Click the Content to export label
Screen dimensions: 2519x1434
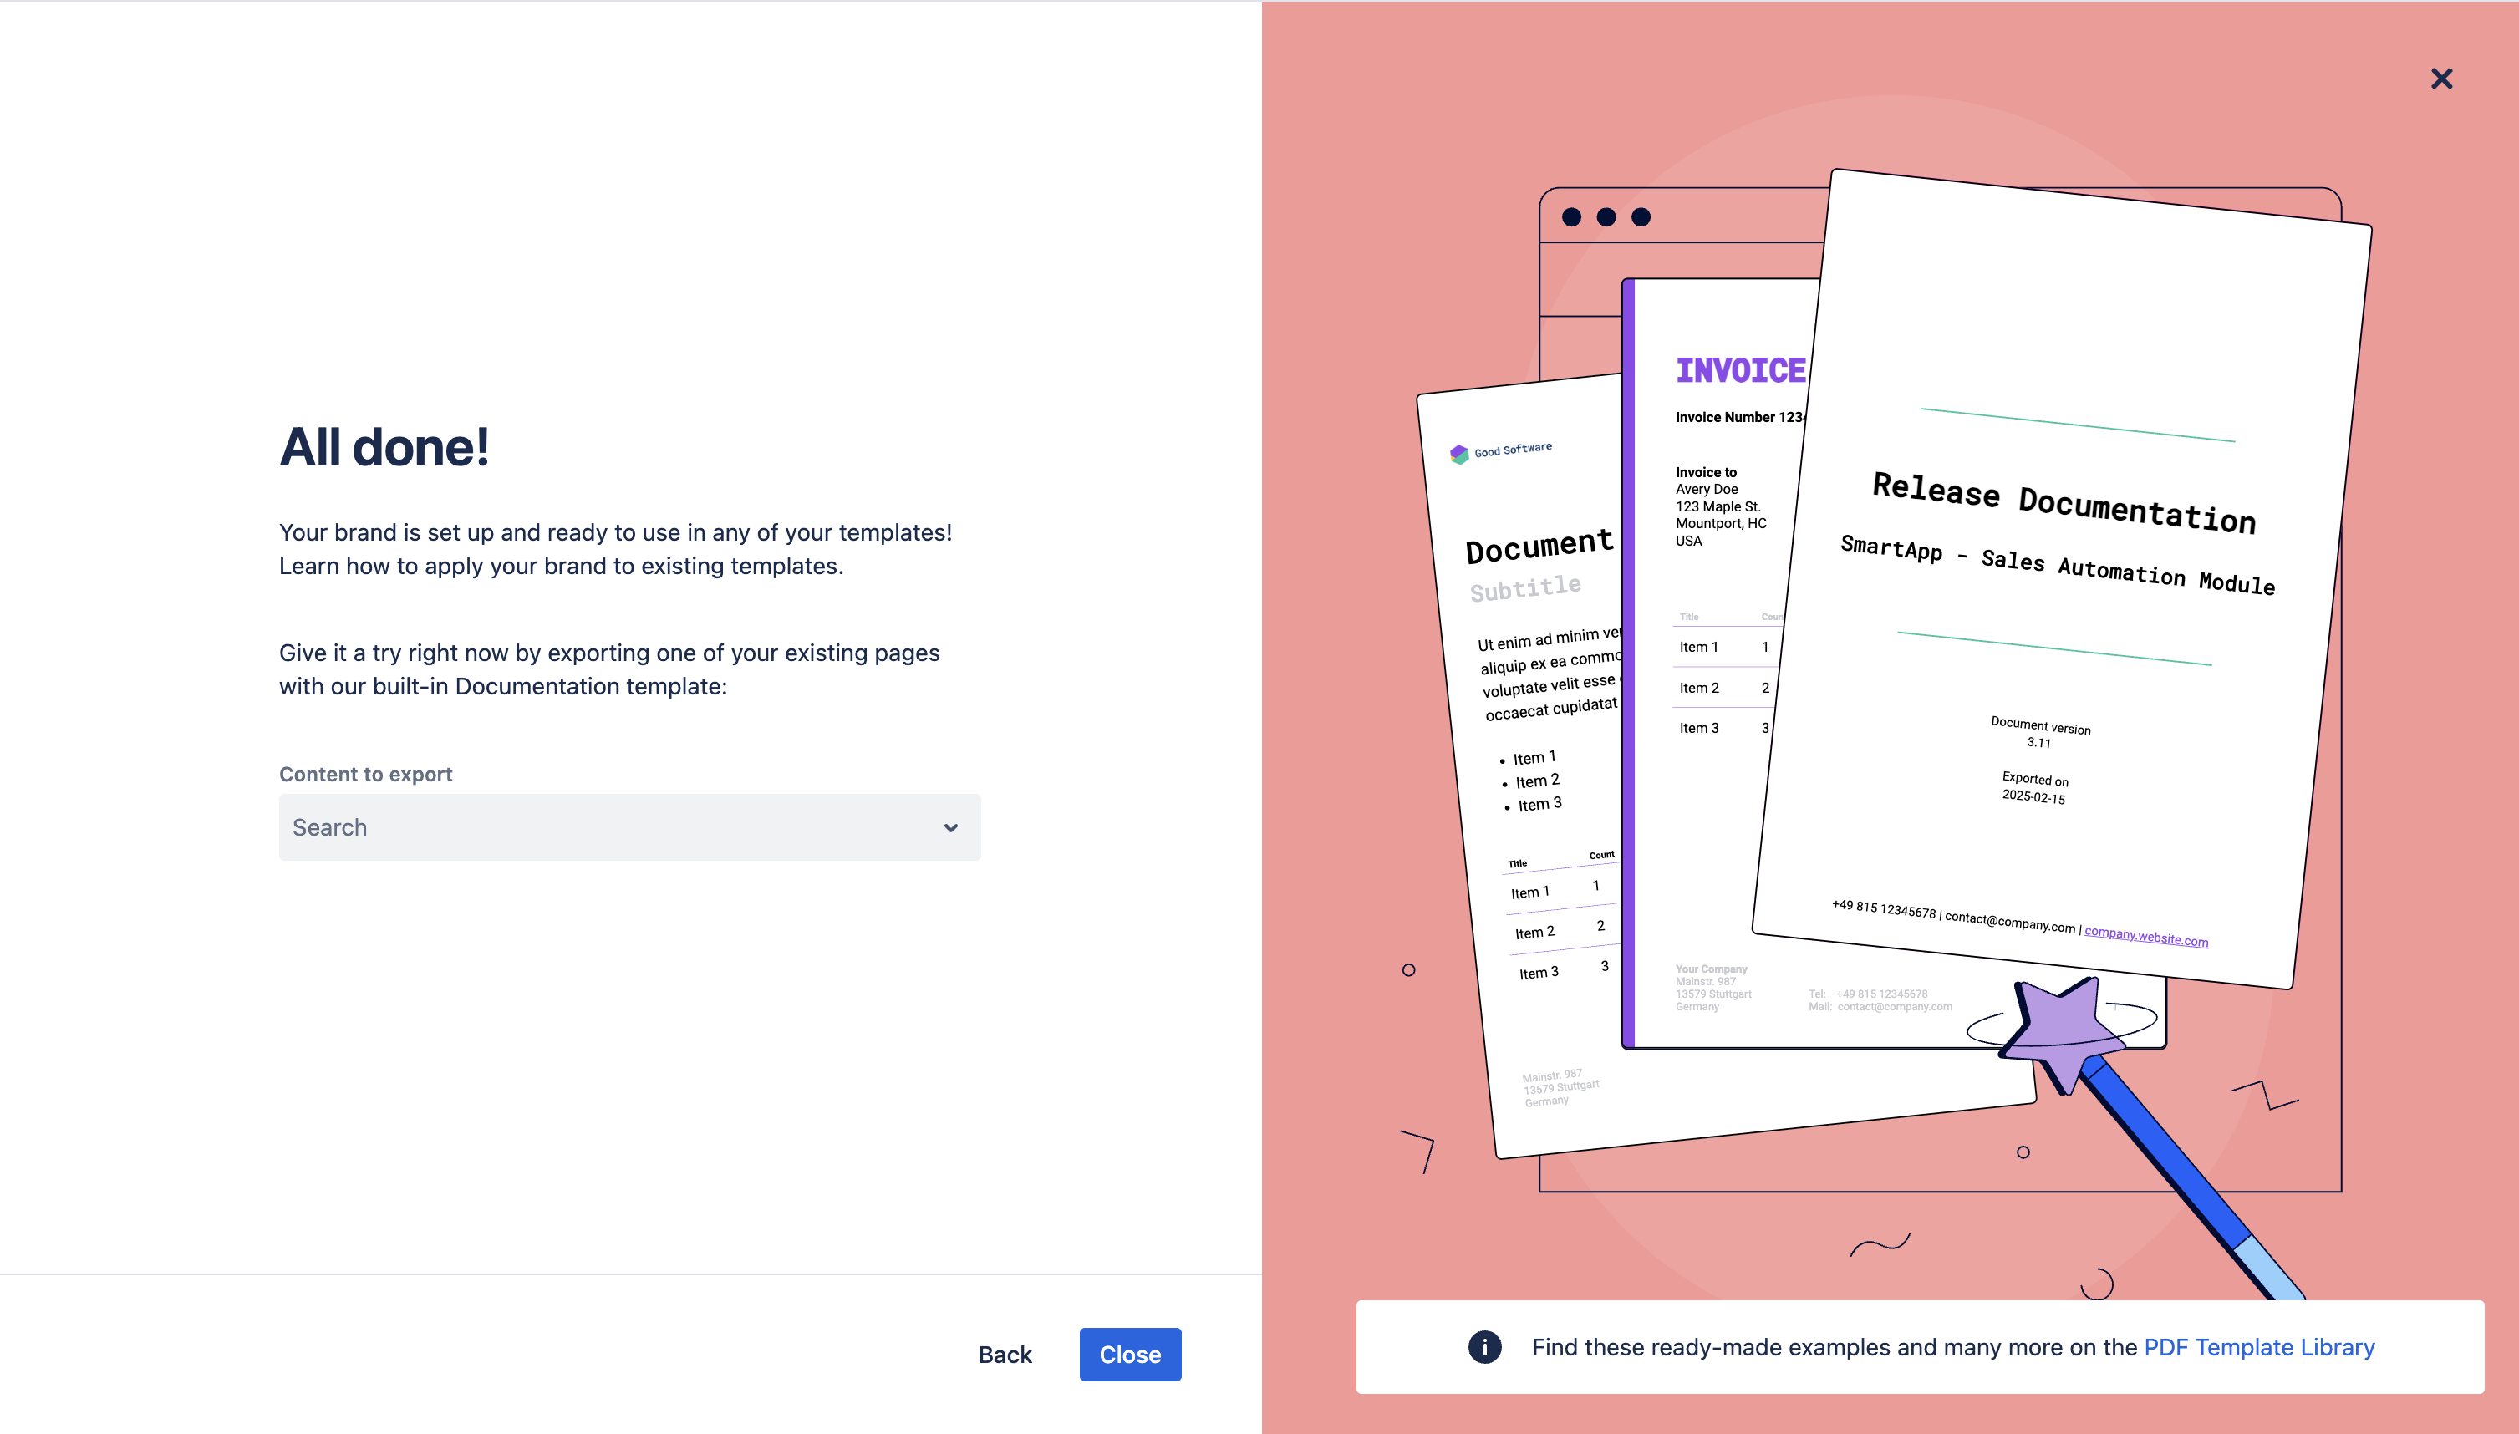(x=365, y=774)
